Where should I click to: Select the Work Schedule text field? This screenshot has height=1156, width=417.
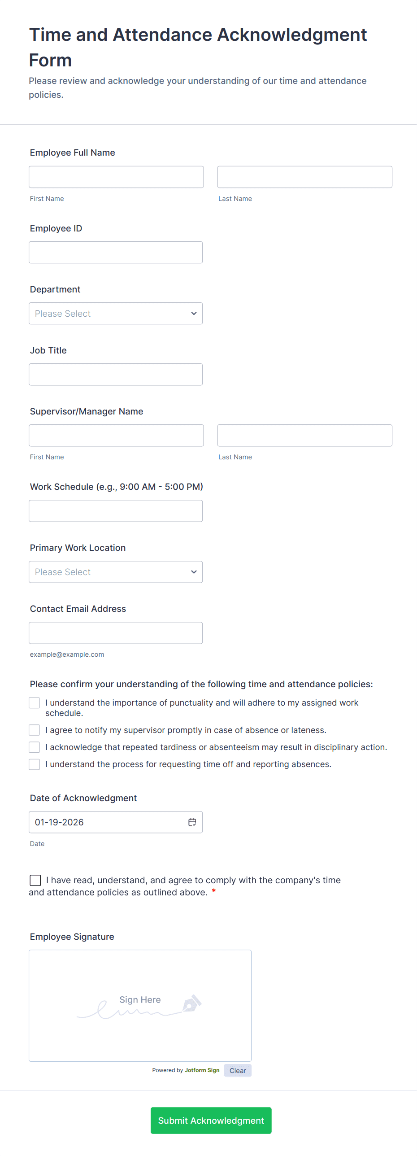(116, 511)
